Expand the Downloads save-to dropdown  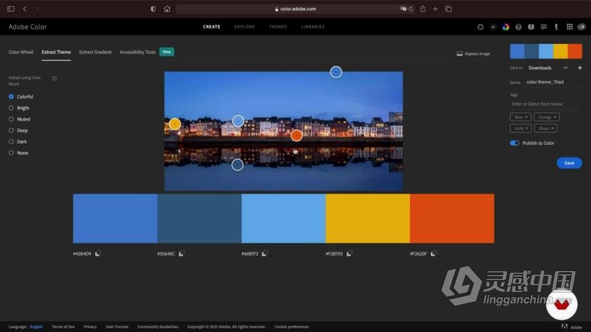(x=548, y=68)
